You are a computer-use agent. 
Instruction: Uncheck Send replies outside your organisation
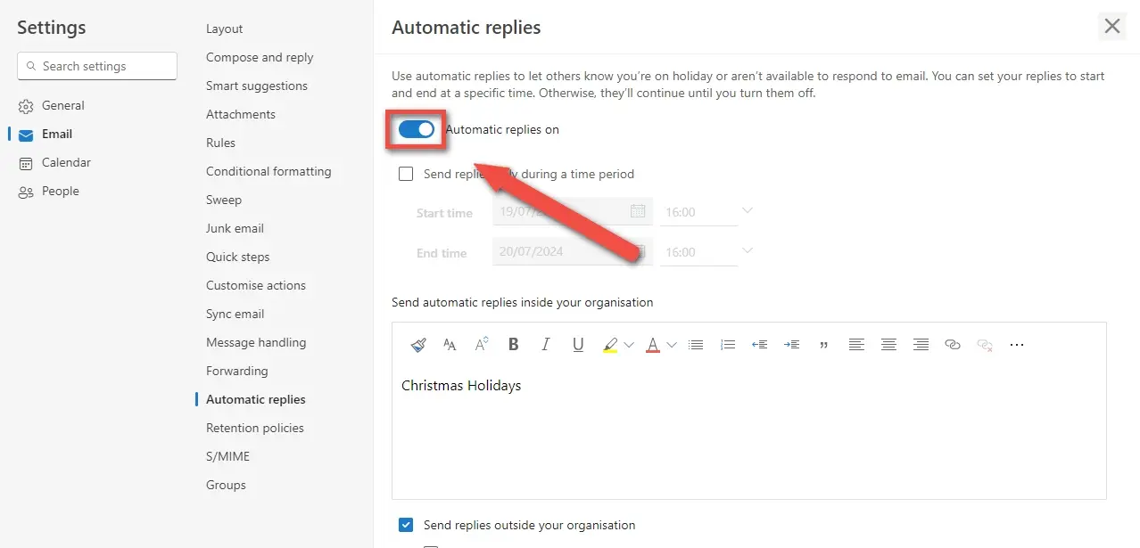click(406, 525)
